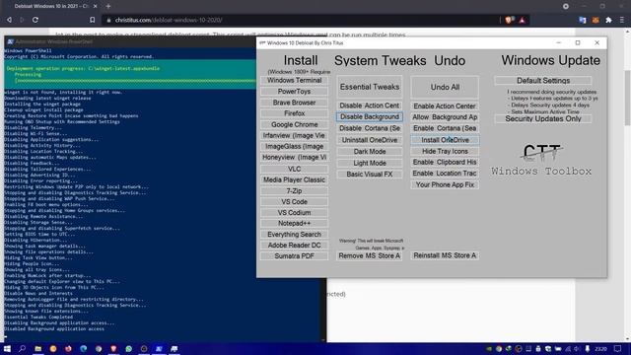
Task: Click the Disable Cortana button
Action: point(370,128)
